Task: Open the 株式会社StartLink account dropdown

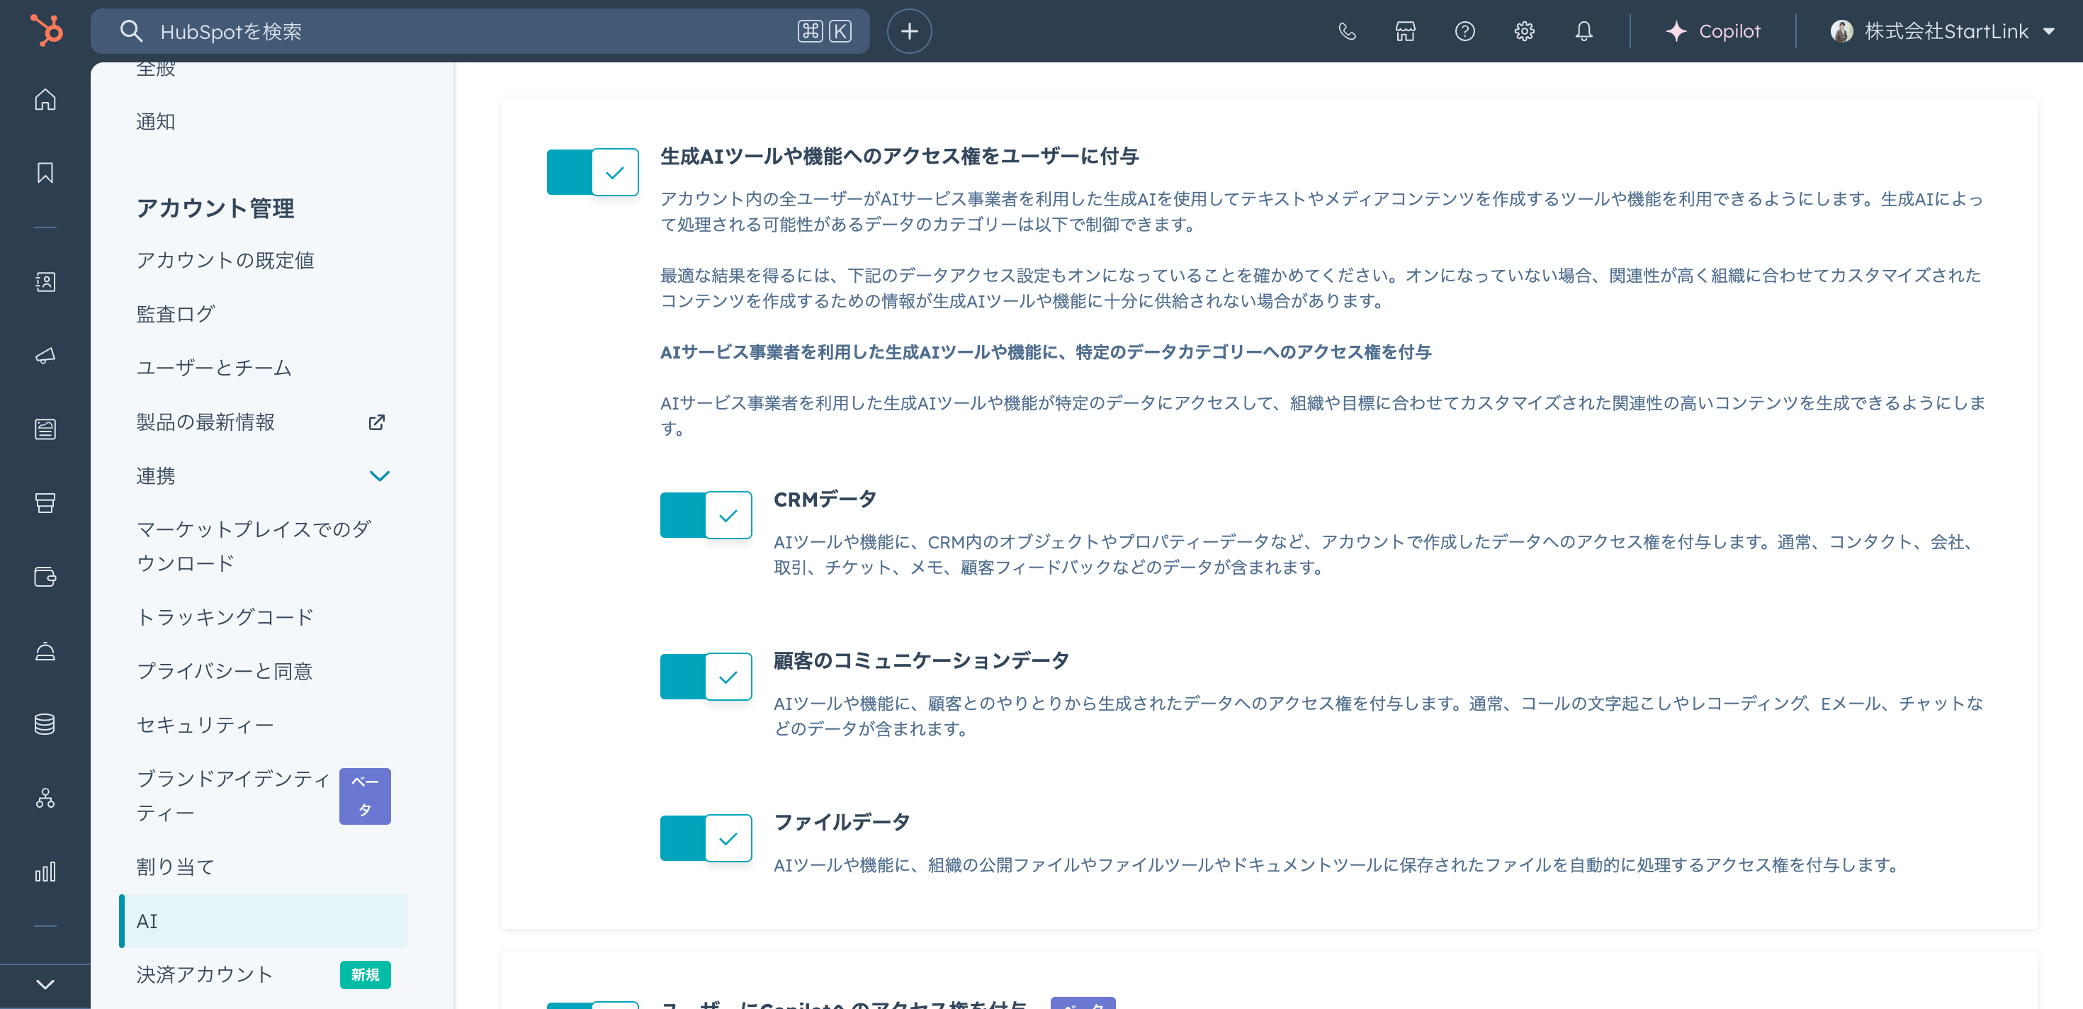Action: 1942,31
